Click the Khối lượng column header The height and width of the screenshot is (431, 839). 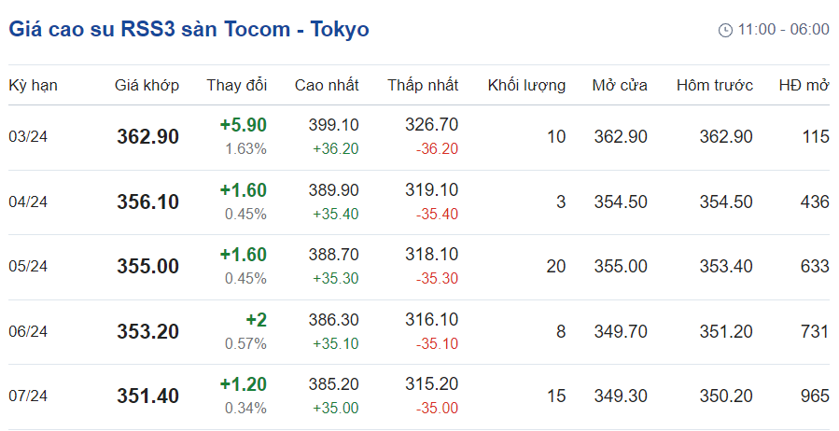[526, 86]
